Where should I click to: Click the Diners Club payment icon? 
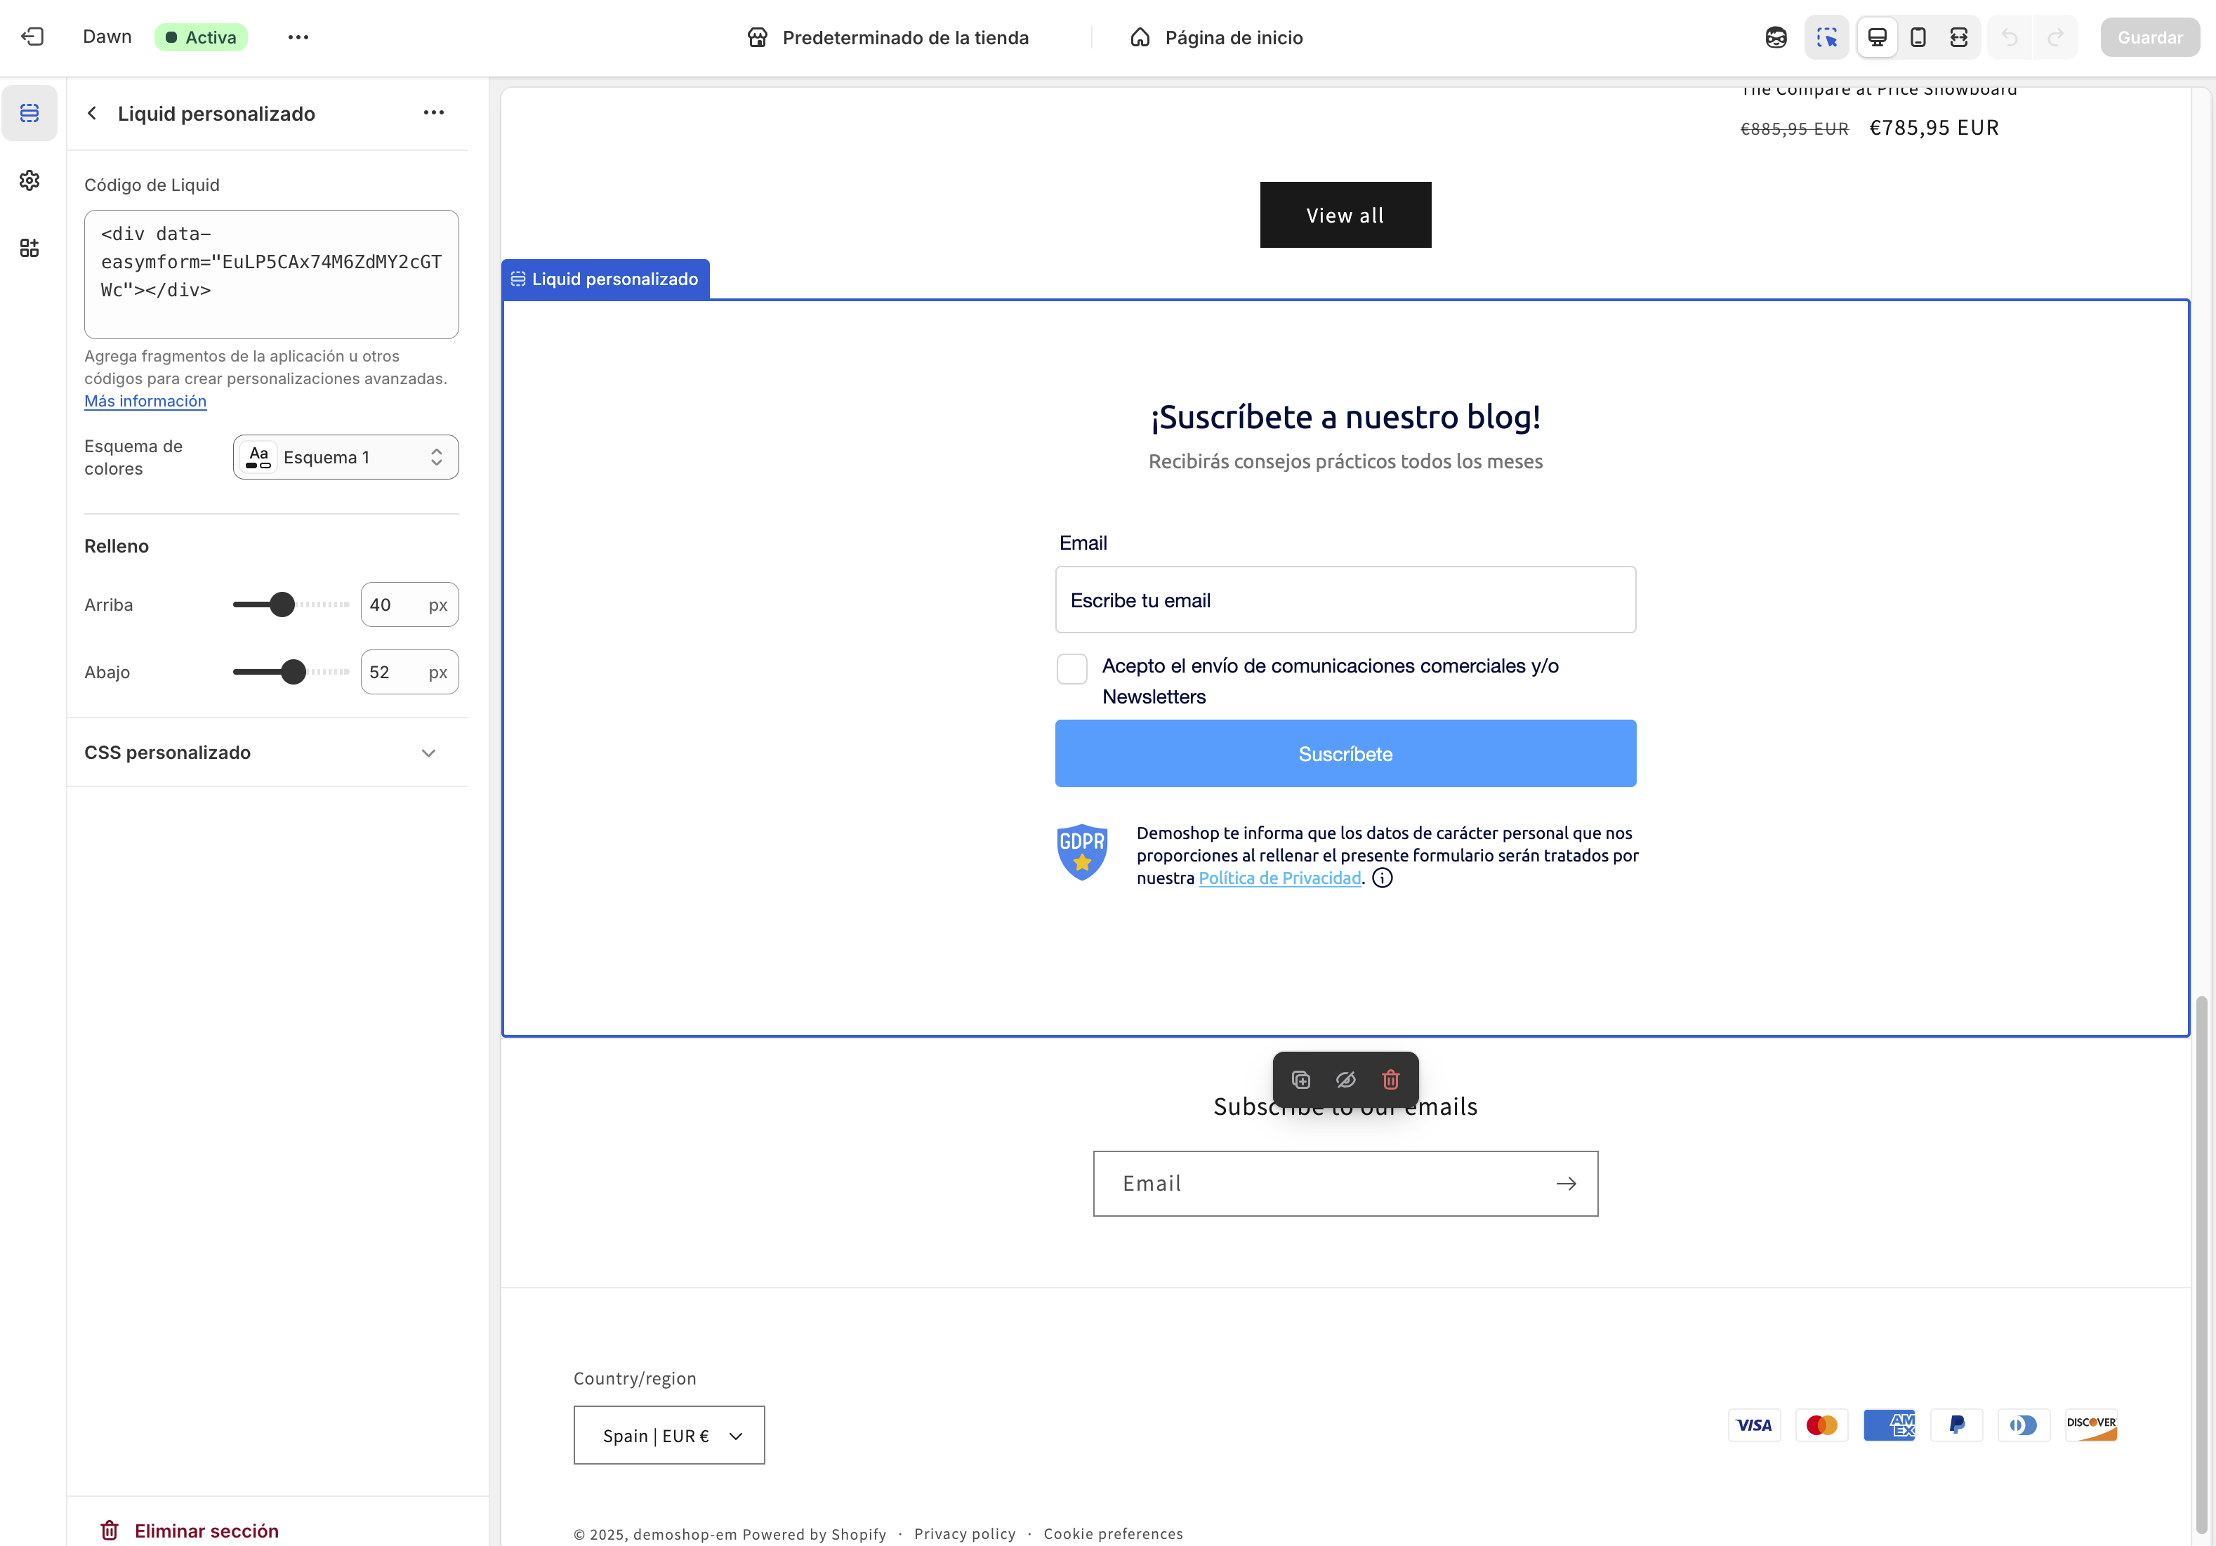pos(2024,1425)
